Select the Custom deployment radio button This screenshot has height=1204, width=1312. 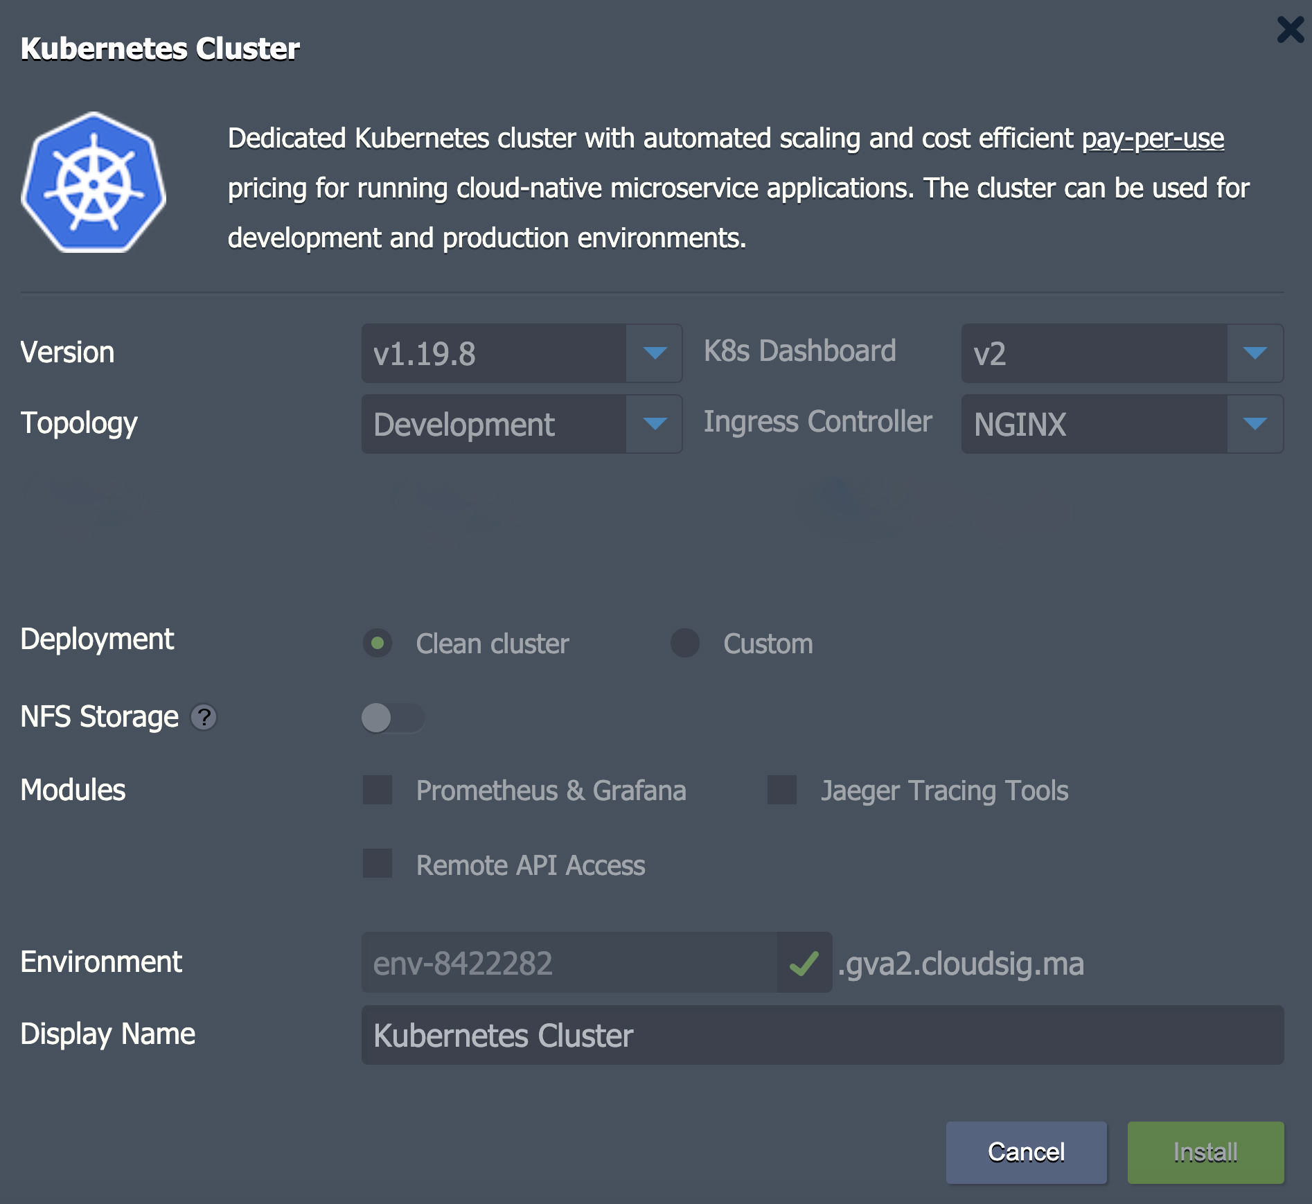(685, 643)
